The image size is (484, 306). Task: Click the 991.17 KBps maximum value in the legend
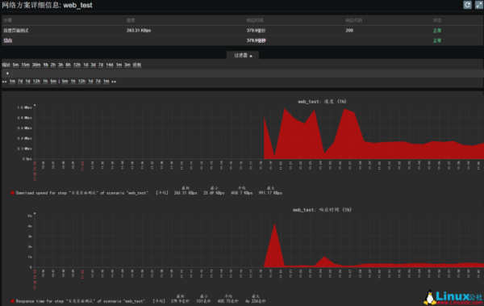[270, 193]
